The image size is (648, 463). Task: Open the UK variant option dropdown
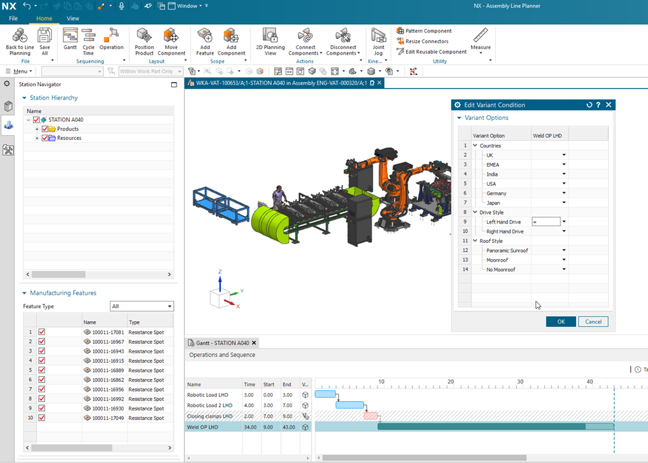tap(564, 155)
